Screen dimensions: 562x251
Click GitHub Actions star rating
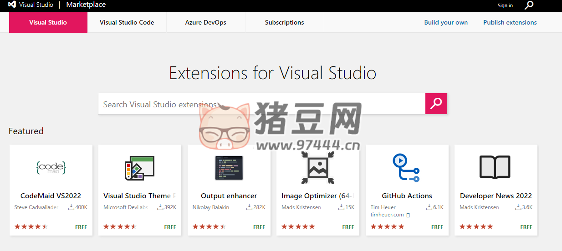click(x=387, y=226)
